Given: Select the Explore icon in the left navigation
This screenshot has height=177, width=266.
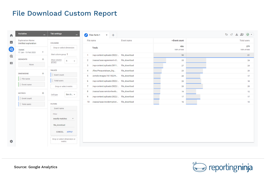Looking at the screenshot, I should tap(11, 49).
